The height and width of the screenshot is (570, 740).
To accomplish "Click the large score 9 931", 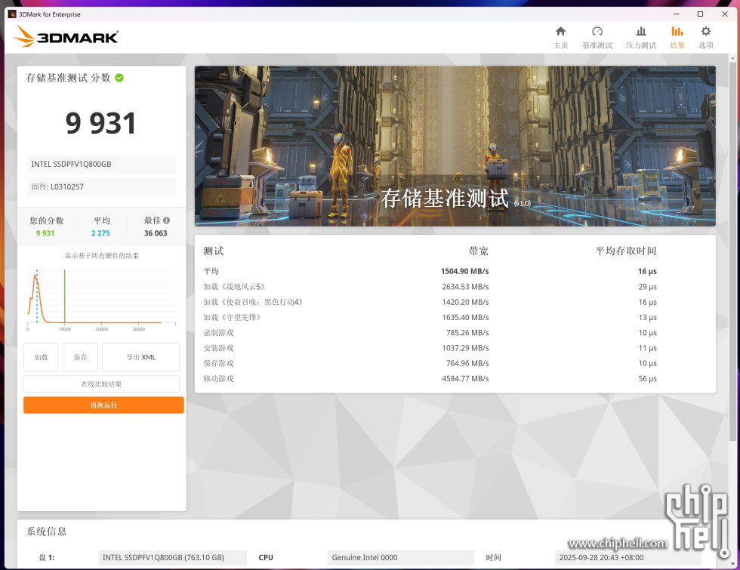I will 100,123.
